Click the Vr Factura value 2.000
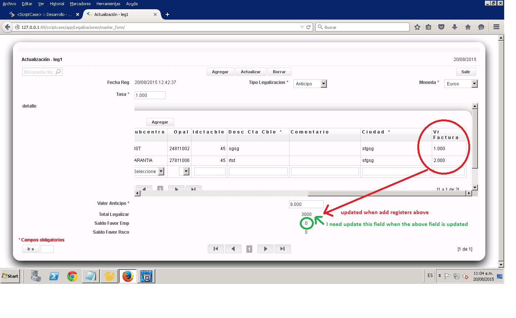Image resolution: width=516 pixels, height=318 pixels. [x=439, y=160]
